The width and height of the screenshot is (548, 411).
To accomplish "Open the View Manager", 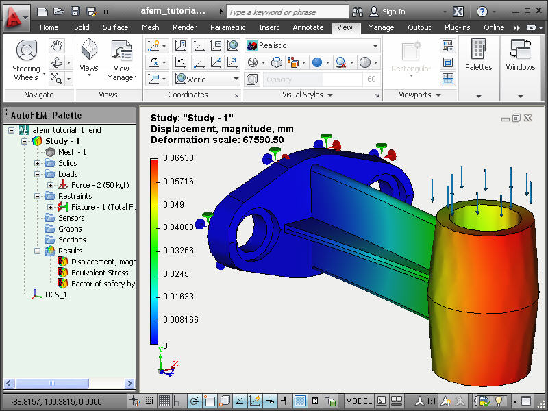I will (121, 60).
